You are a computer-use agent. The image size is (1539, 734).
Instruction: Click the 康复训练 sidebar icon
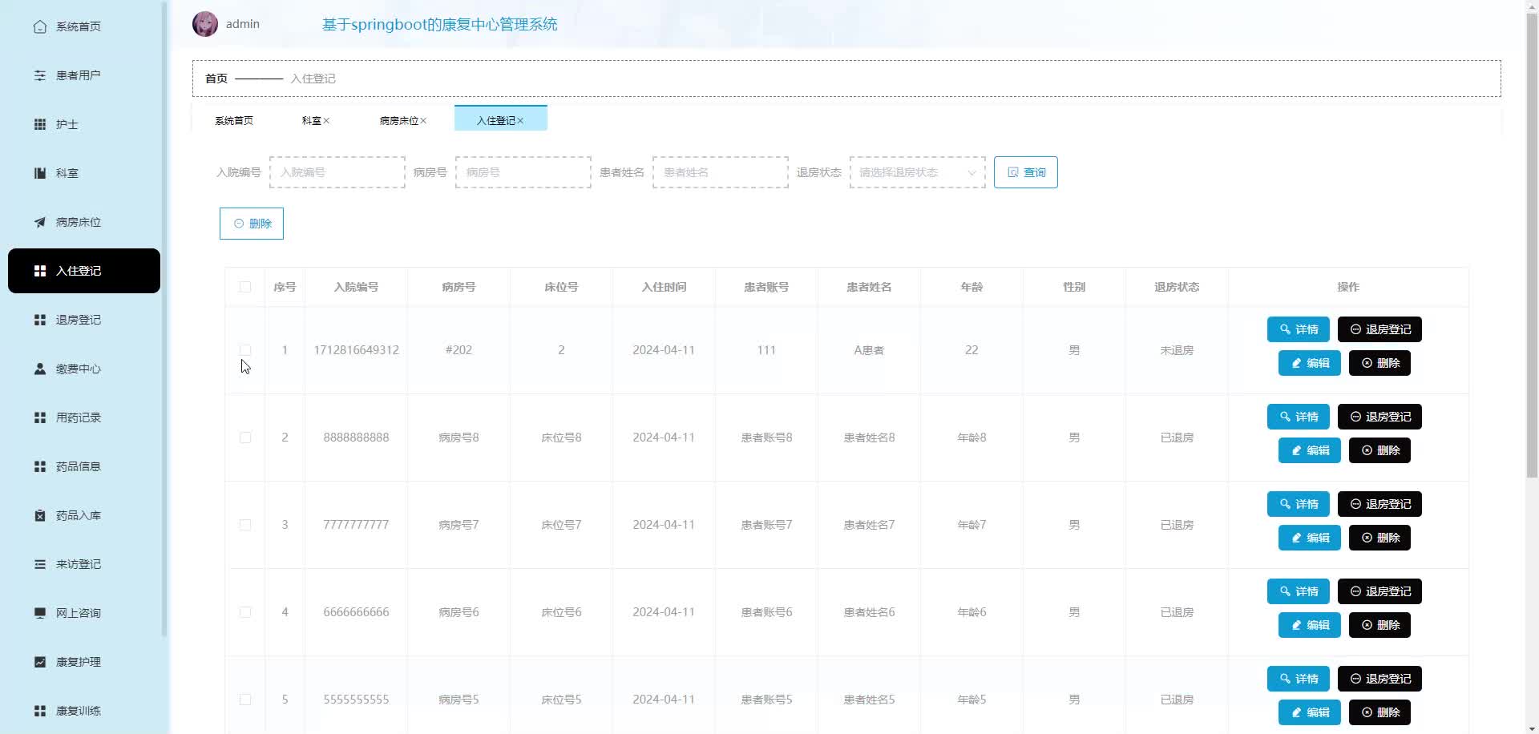(40, 711)
